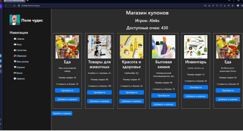This screenshot has width=243, height=131.
Task: Click the downloads icon in toolbar
Action: click(225, 6)
